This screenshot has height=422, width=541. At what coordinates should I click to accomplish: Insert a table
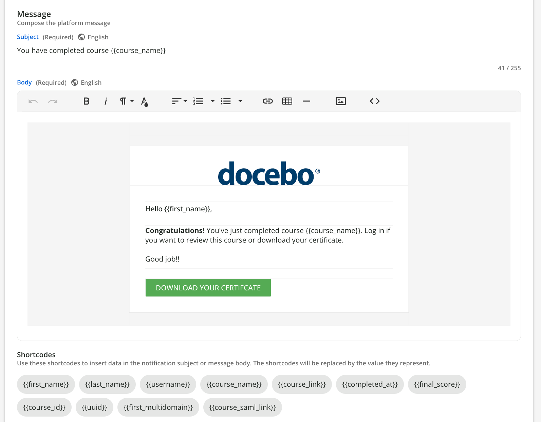pos(287,101)
